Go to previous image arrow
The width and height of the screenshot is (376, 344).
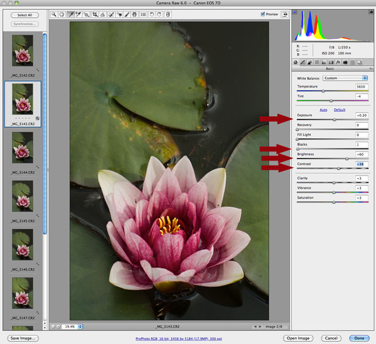coord(255,326)
